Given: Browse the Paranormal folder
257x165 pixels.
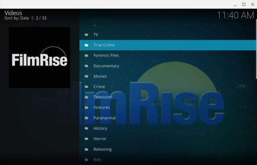Looking at the screenshot, I should click(x=167, y=118).
